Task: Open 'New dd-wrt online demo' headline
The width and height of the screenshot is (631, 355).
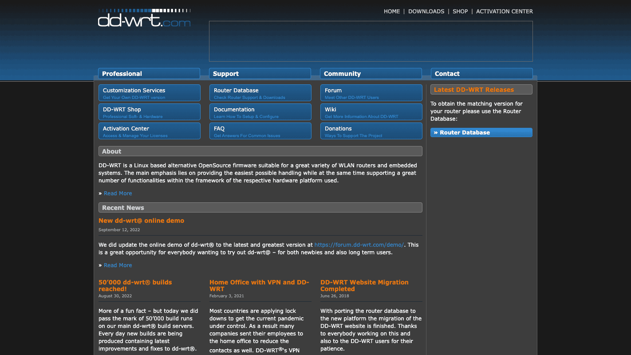Action: click(x=141, y=221)
